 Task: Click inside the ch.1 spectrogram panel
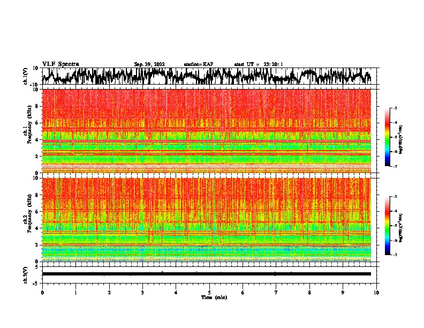point(207,131)
